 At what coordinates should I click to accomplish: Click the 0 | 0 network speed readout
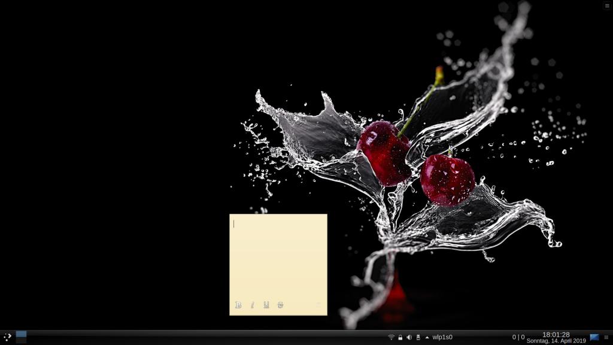pos(518,337)
